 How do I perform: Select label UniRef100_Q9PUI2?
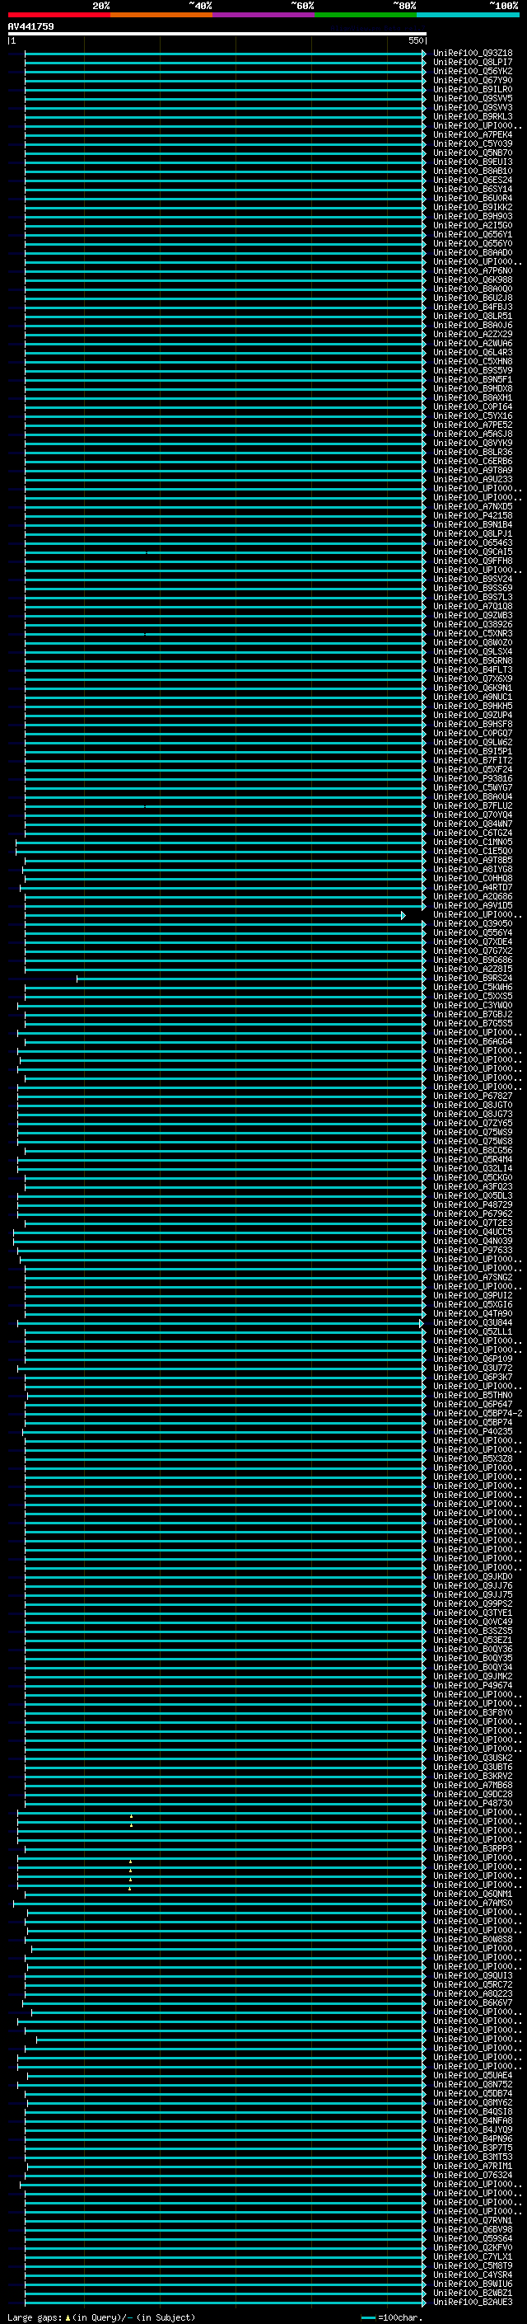point(472,1295)
